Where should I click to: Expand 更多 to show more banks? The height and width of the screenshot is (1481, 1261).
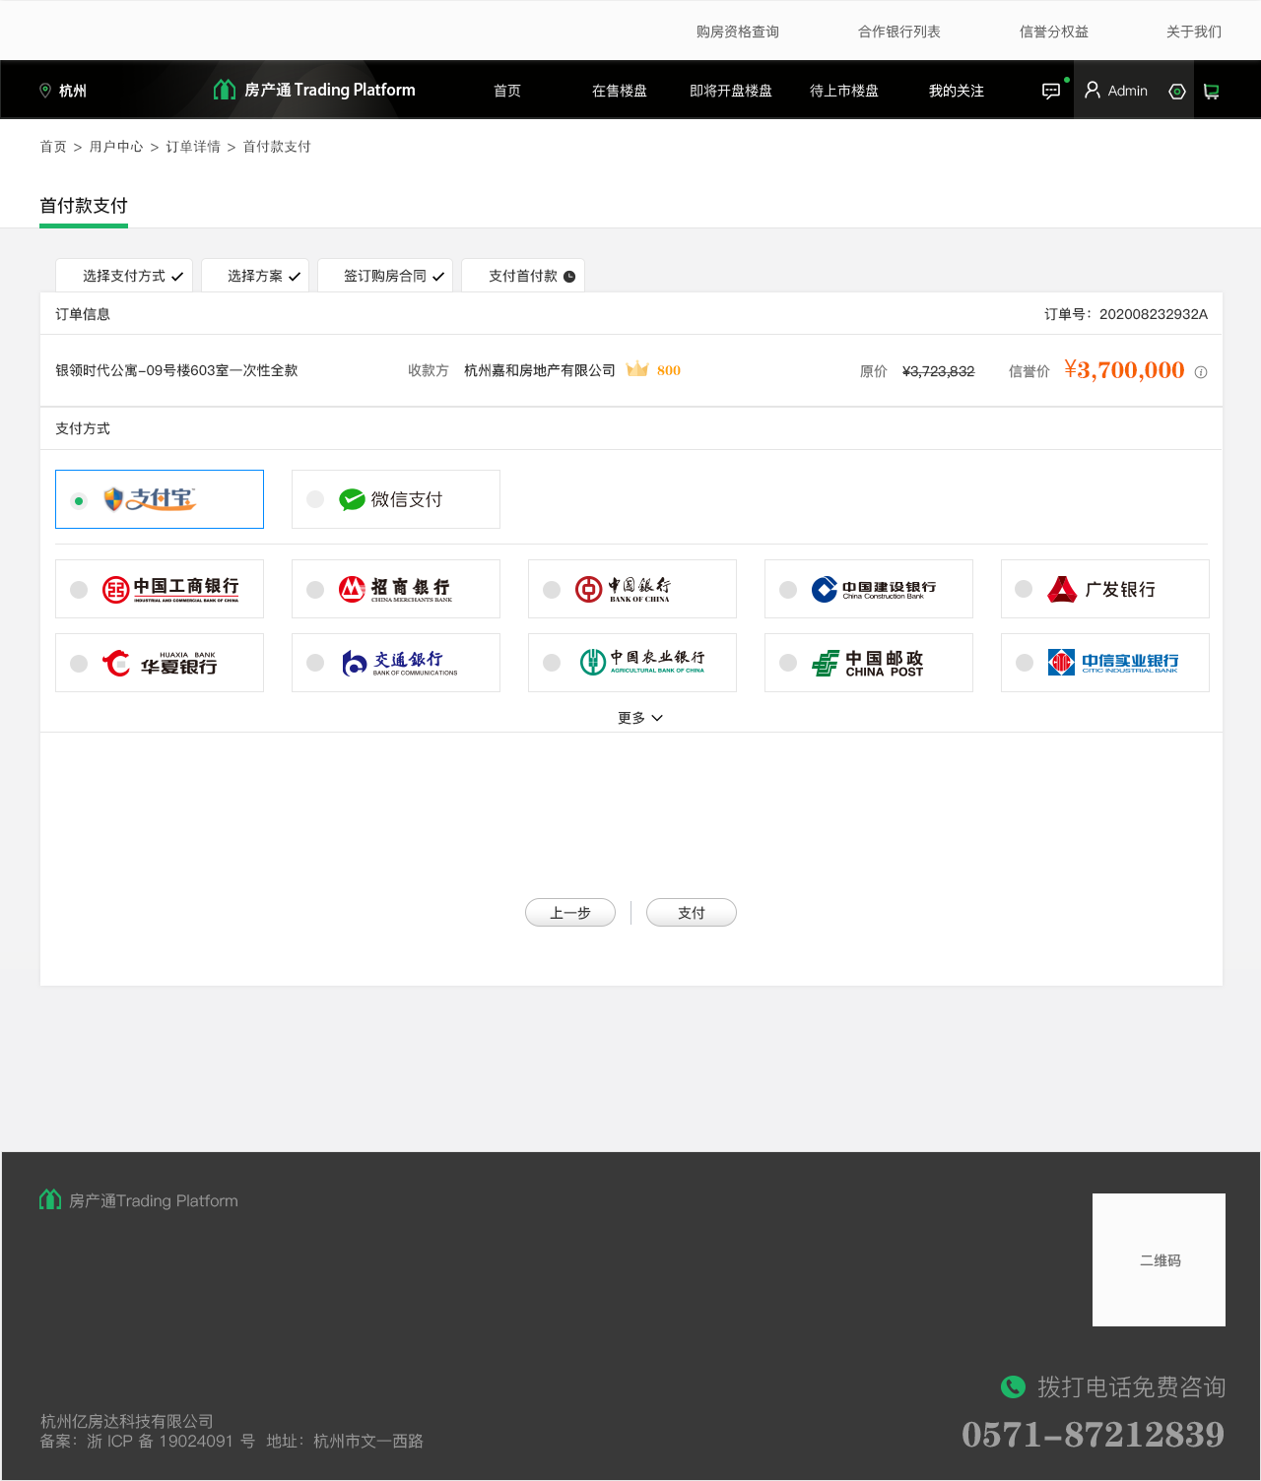point(640,718)
